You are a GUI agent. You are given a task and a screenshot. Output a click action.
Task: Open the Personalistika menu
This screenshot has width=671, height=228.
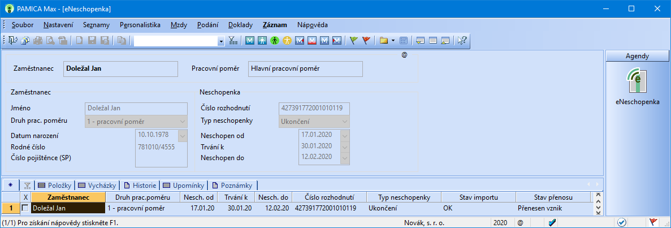coord(140,25)
